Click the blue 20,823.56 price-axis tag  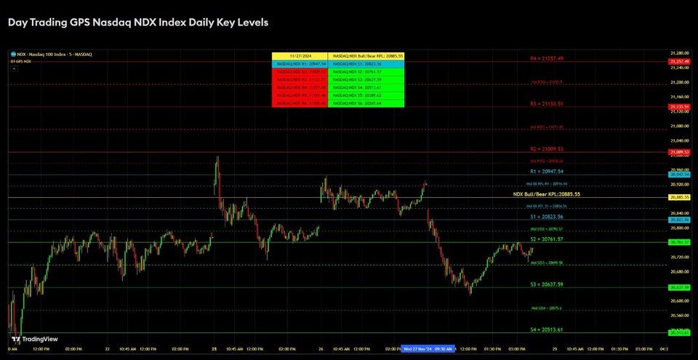coord(679,220)
